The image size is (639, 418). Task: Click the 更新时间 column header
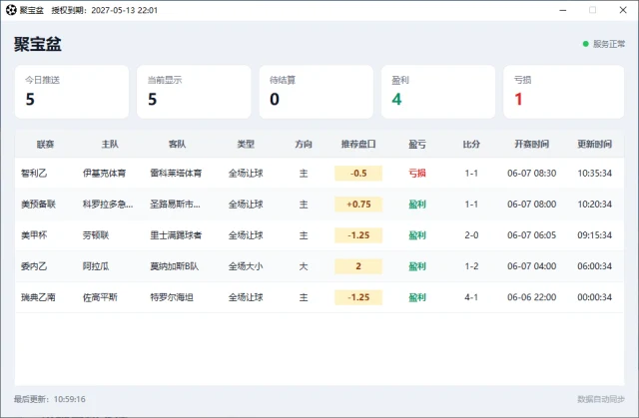(x=594, y=144)
